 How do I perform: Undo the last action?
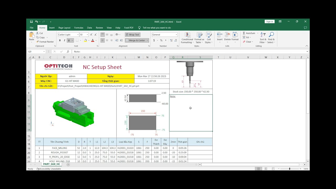[36, 22]
